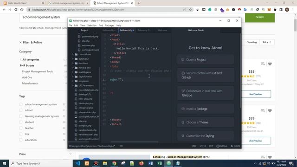This screenshot has width=297, height=167.
Task: Open the share page icon in address bar
Action: click(184, 10)
